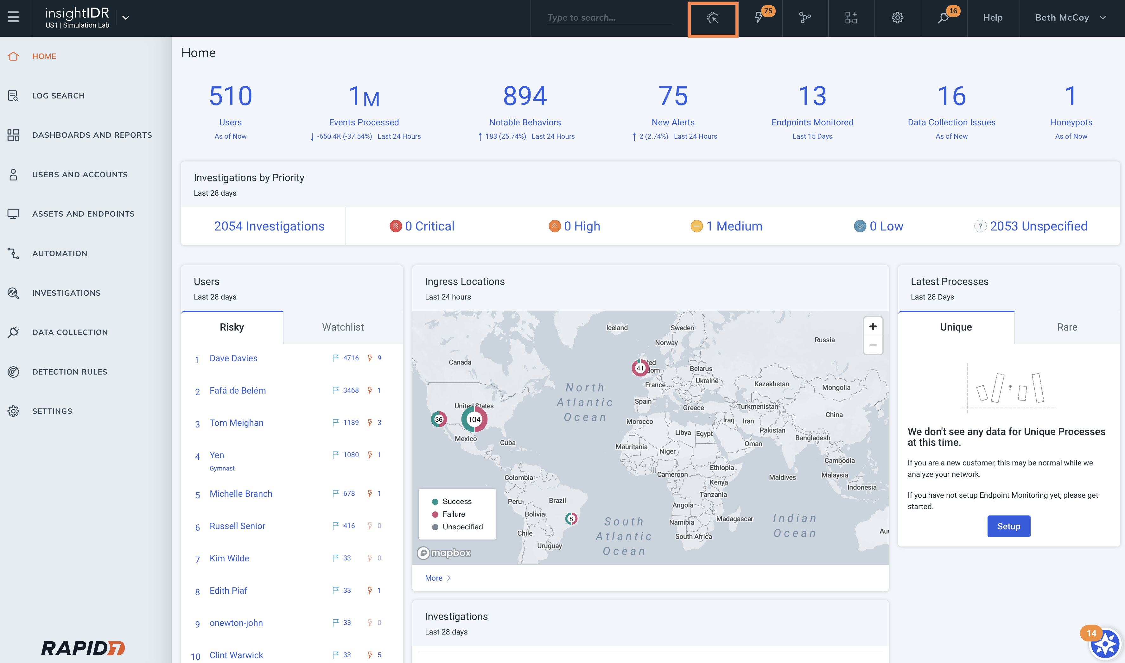This screenshot has height=663, width=1125.
Task: Open Detection Rules in the sidebar
Action: pyautogui.click(x=70, y=372)
